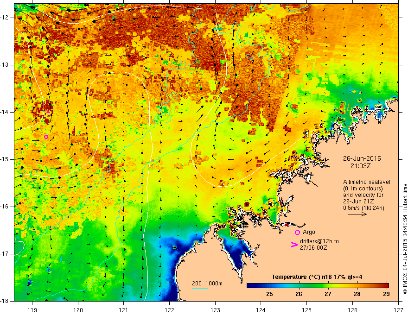This screenshot has height=315, width=408.
Task: Click the '200 1000m' depth contour label
Action: 207,283
